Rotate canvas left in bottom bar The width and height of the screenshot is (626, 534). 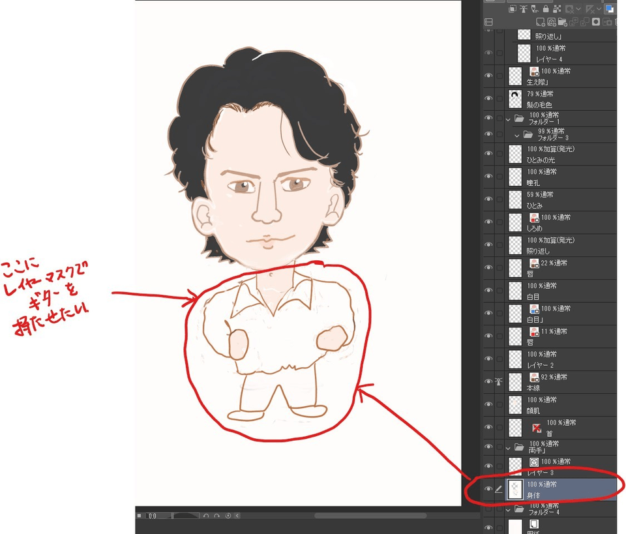[206, 516]
